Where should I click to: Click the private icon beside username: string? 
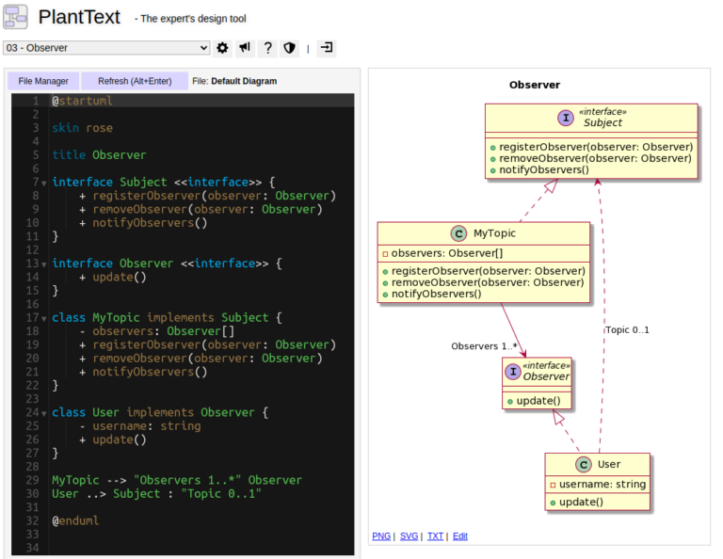click(553, 485)
